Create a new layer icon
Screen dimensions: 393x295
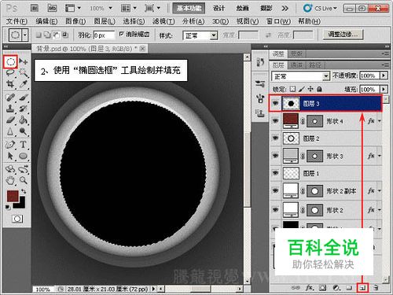pos(362,288)
